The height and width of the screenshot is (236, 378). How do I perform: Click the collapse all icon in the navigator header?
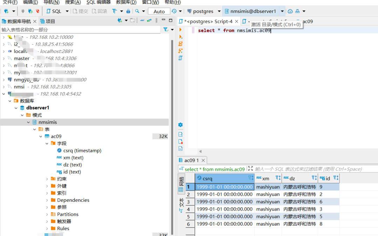click(x=142, y=21)
